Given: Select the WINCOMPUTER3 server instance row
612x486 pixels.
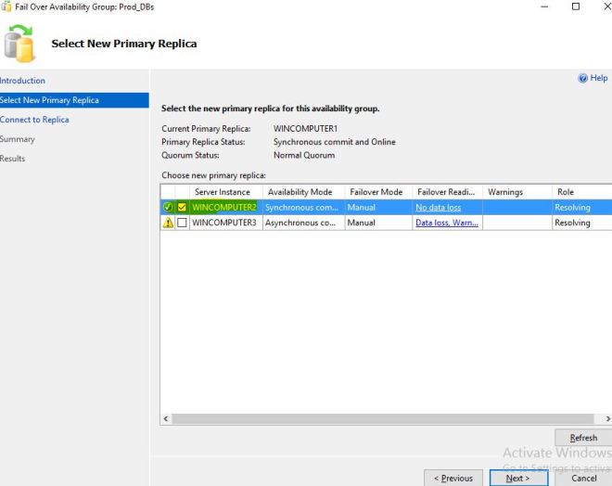Looking at the screenshot, I should [224, 224].
